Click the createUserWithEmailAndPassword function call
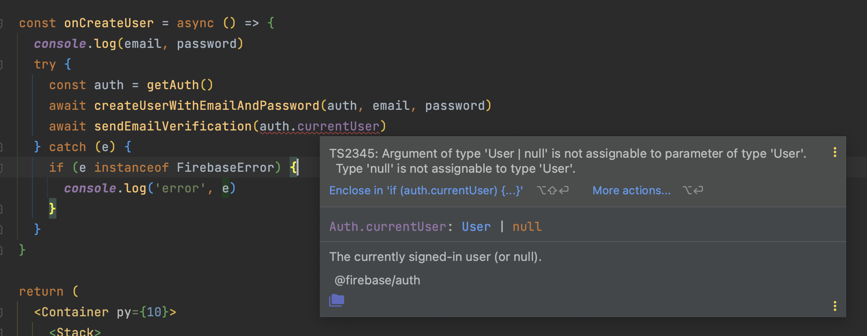 (207, 106)
